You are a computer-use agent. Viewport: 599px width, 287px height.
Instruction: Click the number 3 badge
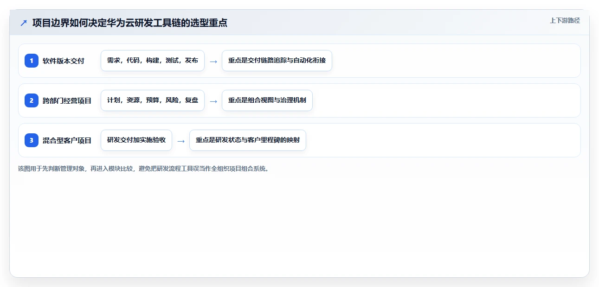(x=32, y=140)
